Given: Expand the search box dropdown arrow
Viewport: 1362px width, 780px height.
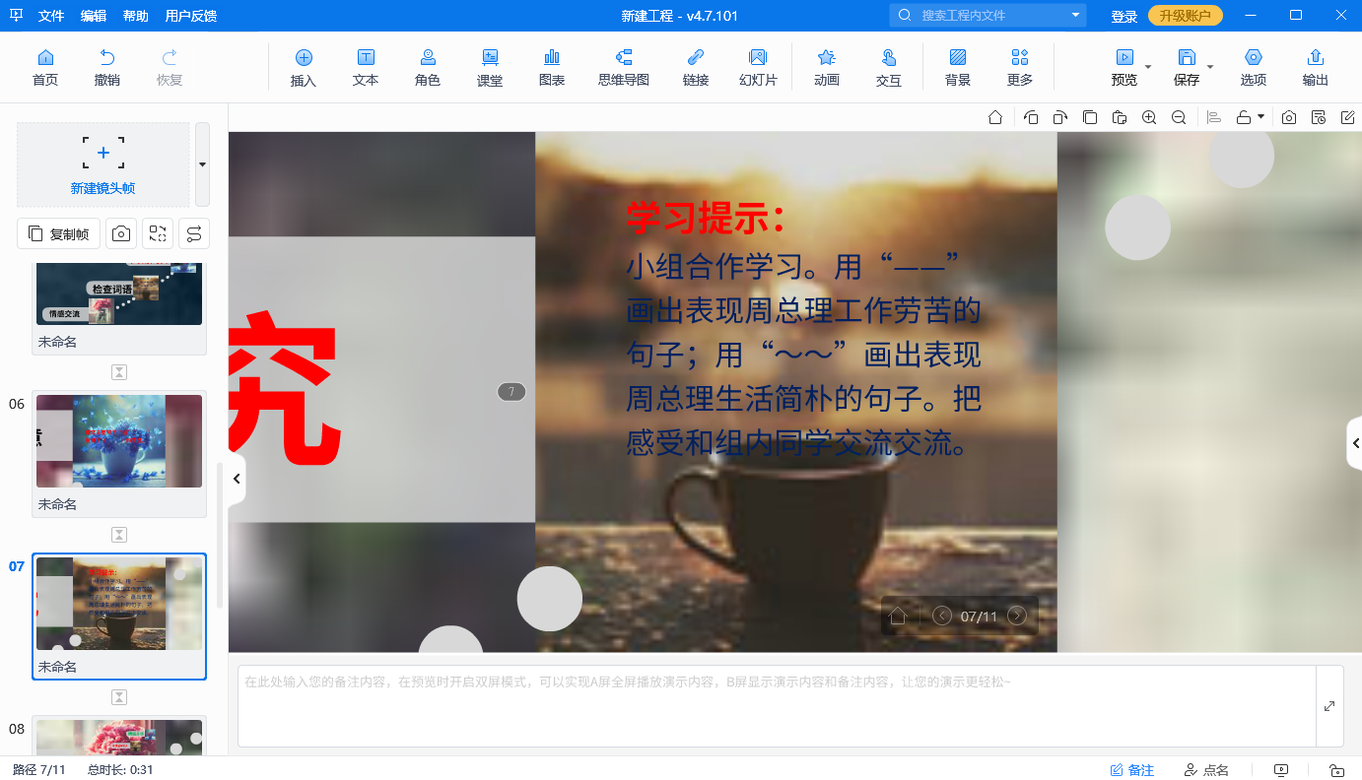Looking at the screenshot, I should click(1075, 16).
